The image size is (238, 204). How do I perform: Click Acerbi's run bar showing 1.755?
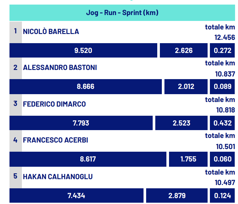coord(188,159)
